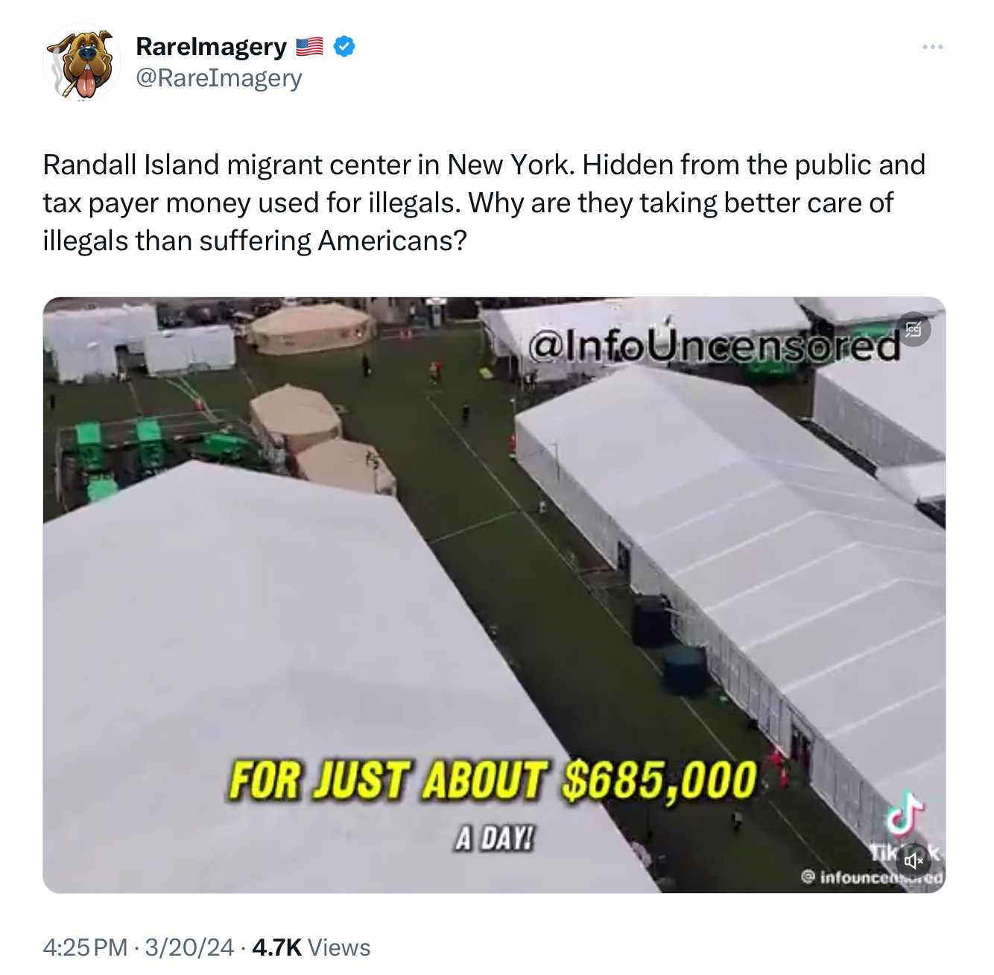Unmute the video with the speaker icon
The width and height of the screenshot is (994, 975).
(913, 860)
